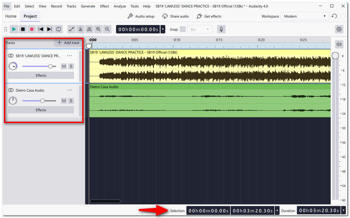Open the settings gear icon

[x=339, y=29]
